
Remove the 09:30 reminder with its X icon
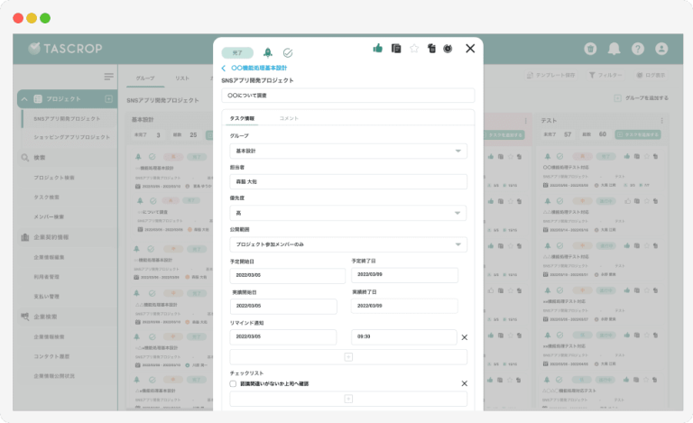coord(465,337)
